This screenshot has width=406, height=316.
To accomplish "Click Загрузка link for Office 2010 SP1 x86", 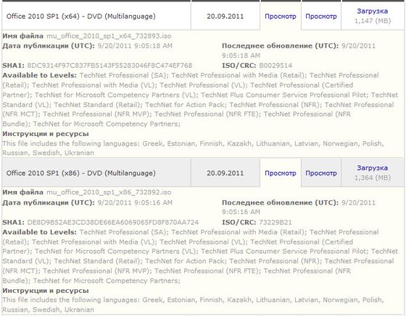I will pos(372,168).
